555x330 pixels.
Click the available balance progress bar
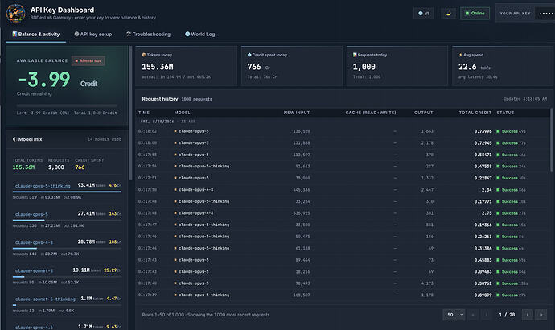point(67,105)
